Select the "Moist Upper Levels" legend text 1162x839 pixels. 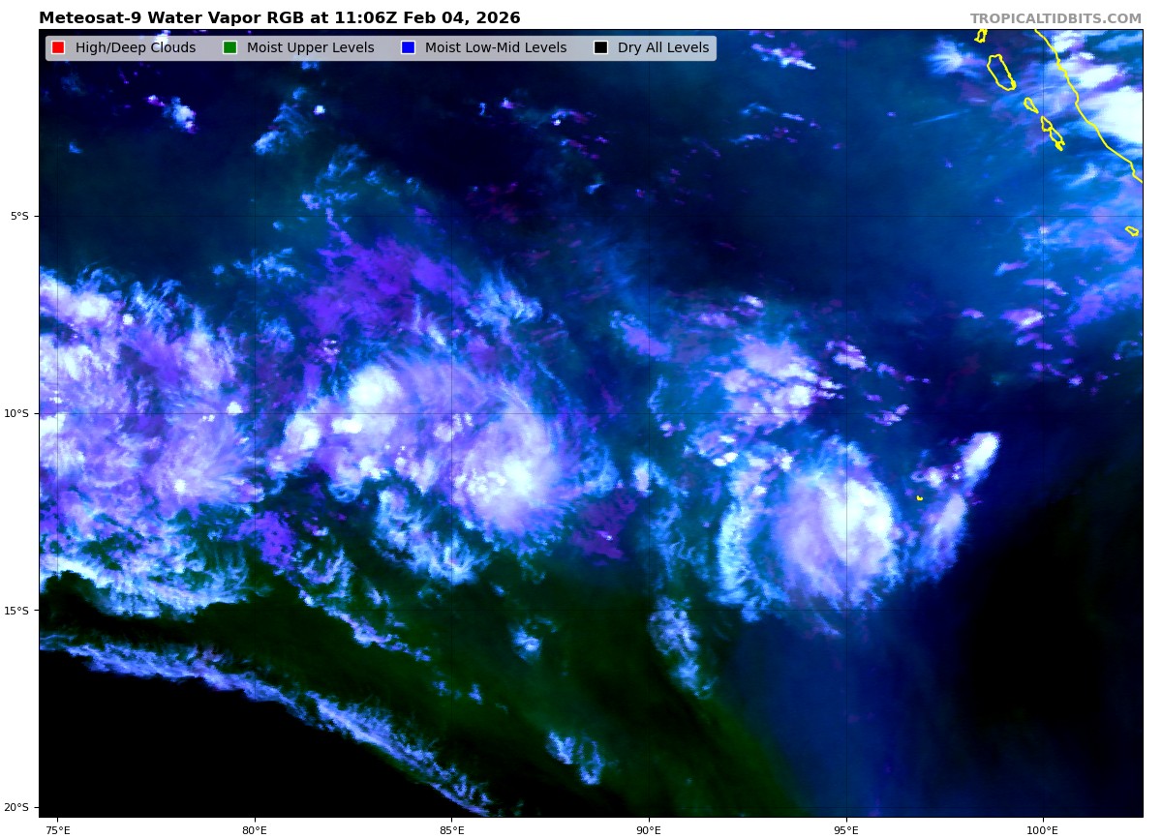pos(310,48)
